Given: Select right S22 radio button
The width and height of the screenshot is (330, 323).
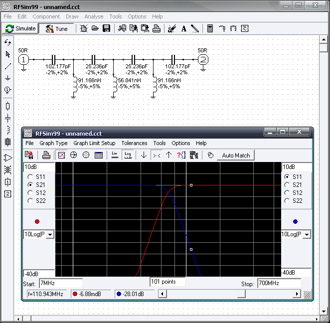Looking at the screenshot, I should click(287, 201).
